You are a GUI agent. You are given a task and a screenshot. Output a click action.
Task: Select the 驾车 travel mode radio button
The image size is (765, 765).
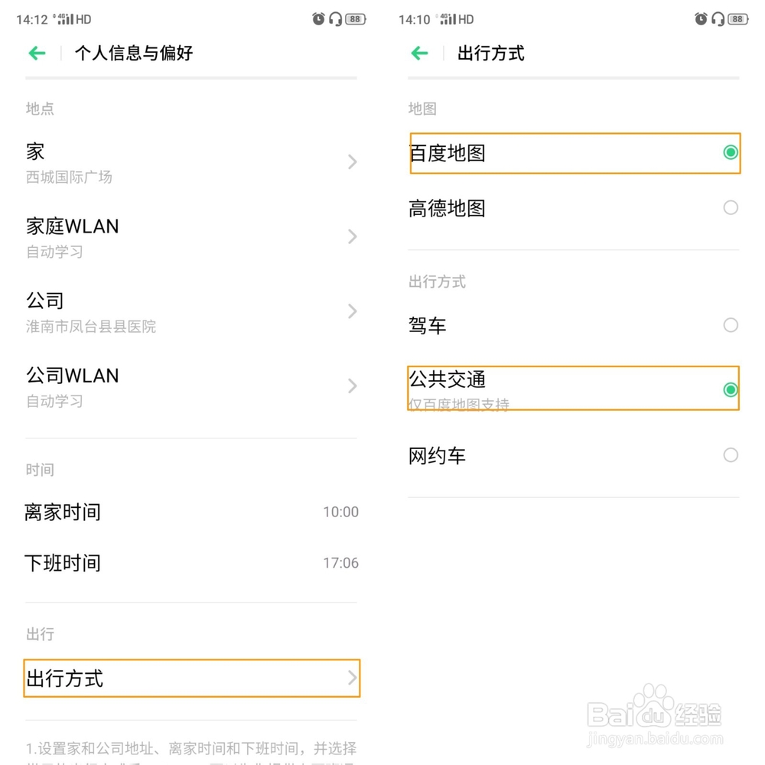731,325
